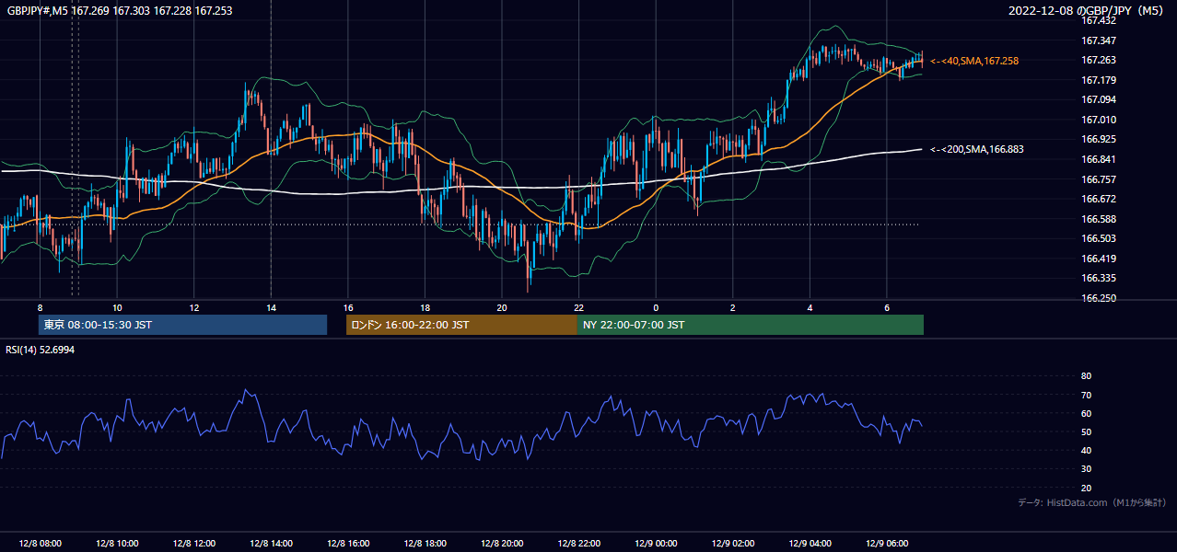Click the 60 level on RSI scale
1177x552 pixels.
pyautogui.click(x=1086, y=413)
